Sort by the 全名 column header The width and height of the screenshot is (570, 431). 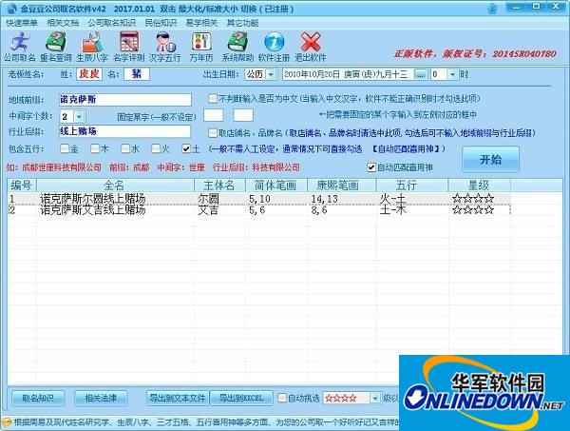click(x=115, y=186)
